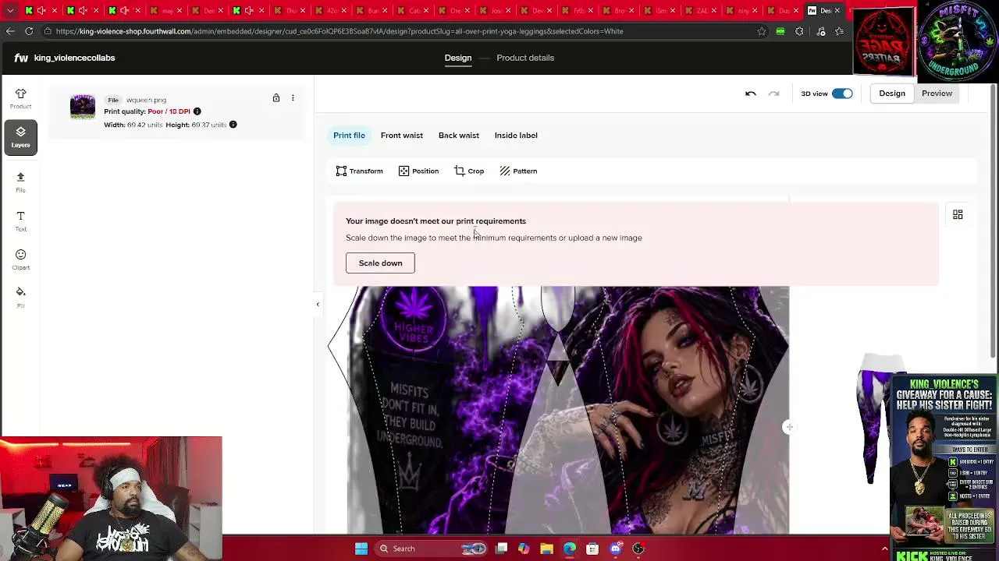Go back in the browser
Screen dimensions: 999x561
pos(10,31)
